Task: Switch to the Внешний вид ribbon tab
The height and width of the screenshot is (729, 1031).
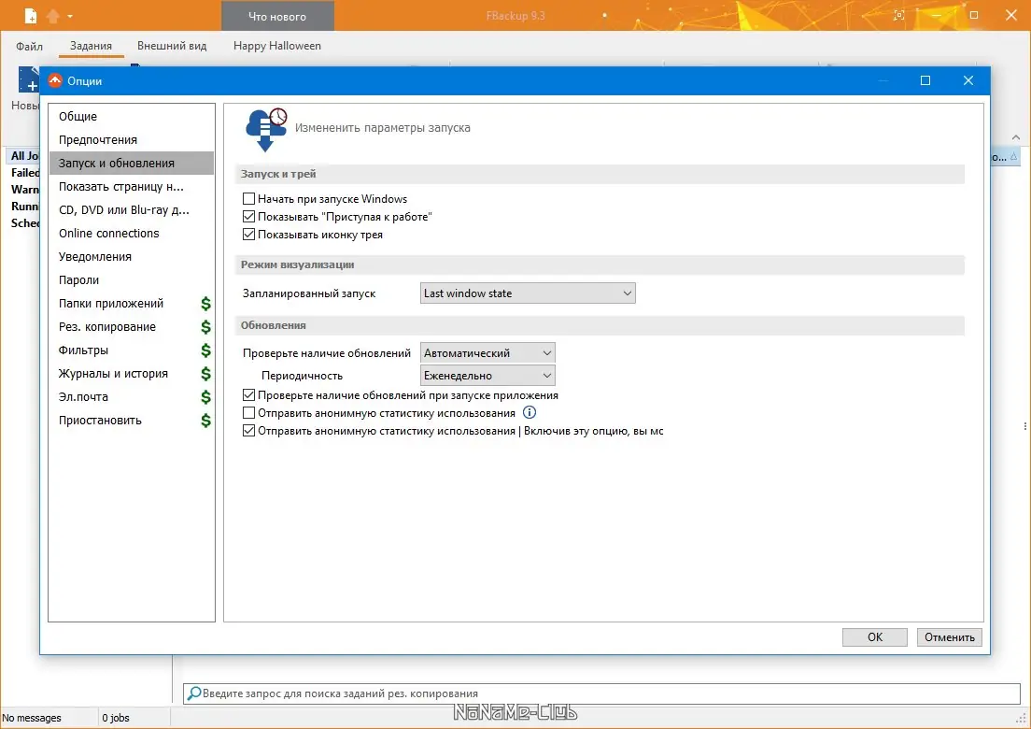Action: [172, 46]
